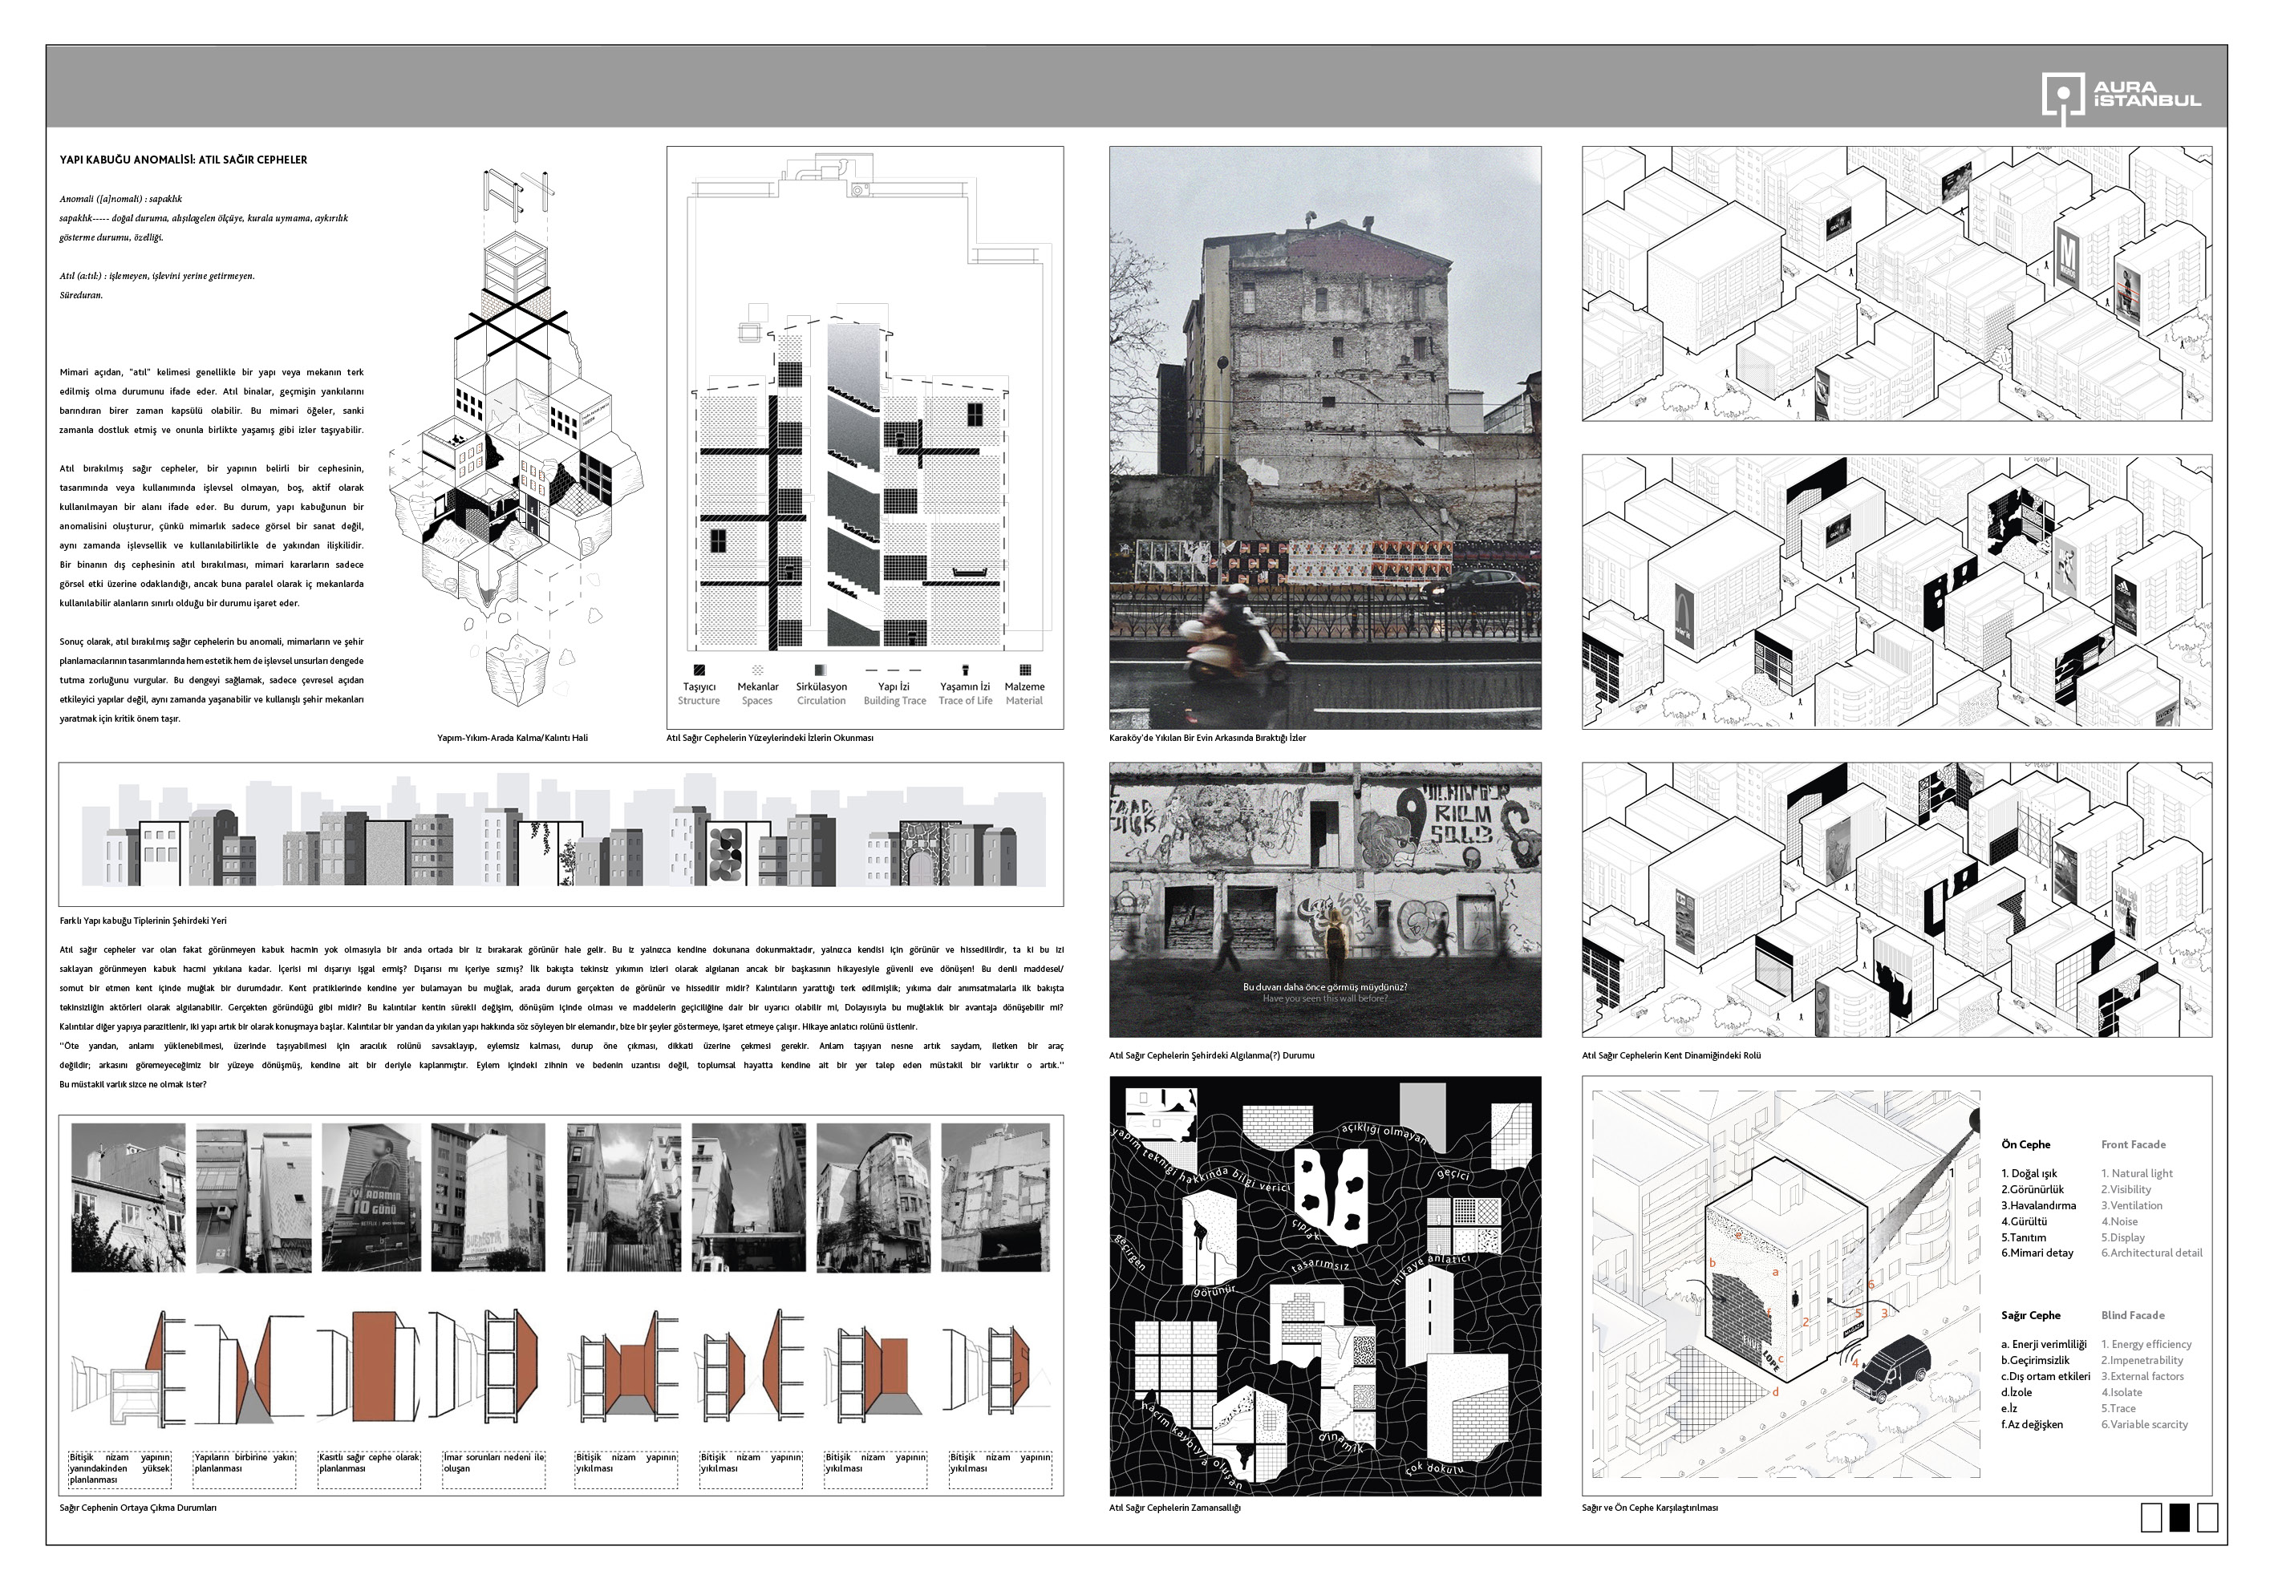Click the Taşıyıcı (Structure) hatched legend icon
The height and width of the screenshot is (1591, 2274).
tap(699, 670)
